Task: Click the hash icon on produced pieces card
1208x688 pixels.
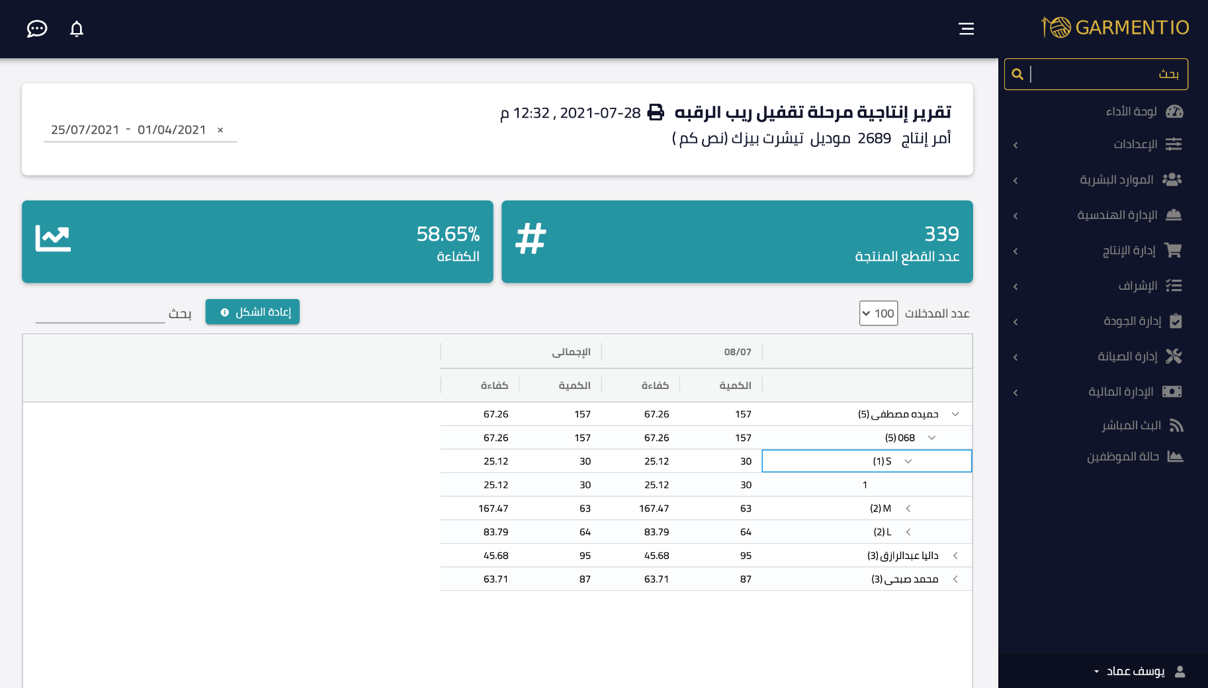Action: point(531,238)
